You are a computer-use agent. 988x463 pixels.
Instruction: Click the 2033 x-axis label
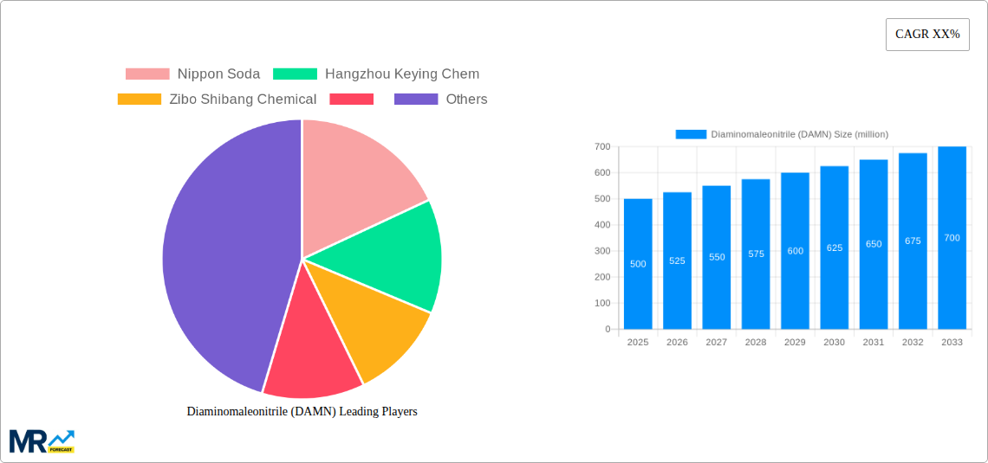click(x=952, y=342)
